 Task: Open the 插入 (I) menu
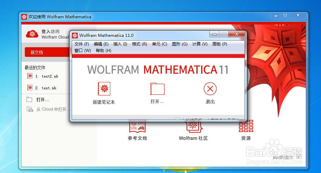click(120, 44)
